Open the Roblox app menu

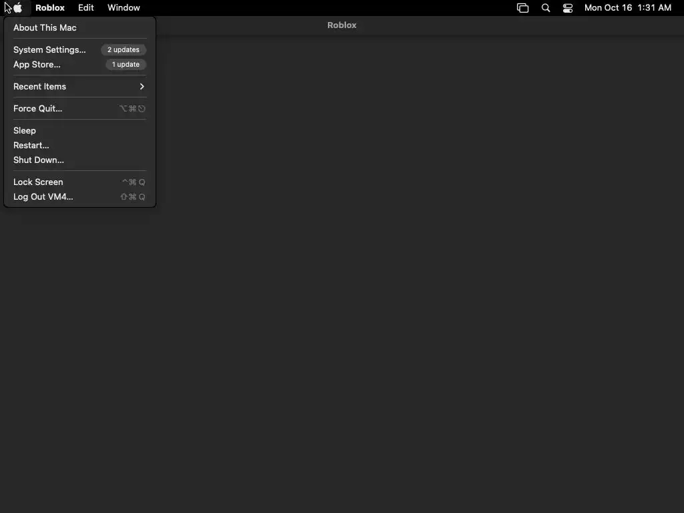click(x=50, y=8)
